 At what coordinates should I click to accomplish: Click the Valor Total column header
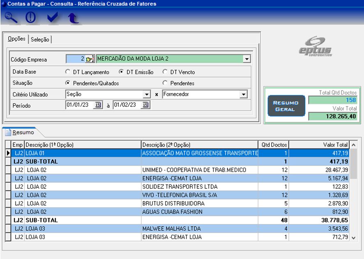pos(320,145)
